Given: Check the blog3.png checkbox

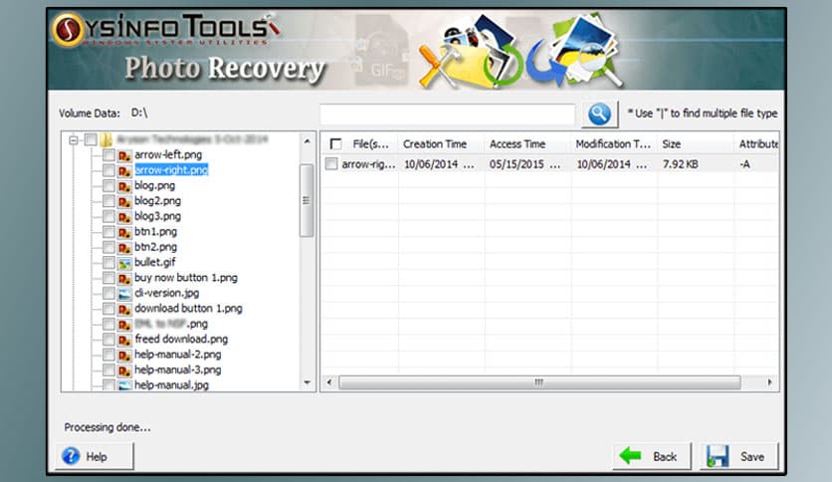Looking at the screenshot, I should pyautogui.click(x=108, y=216).
